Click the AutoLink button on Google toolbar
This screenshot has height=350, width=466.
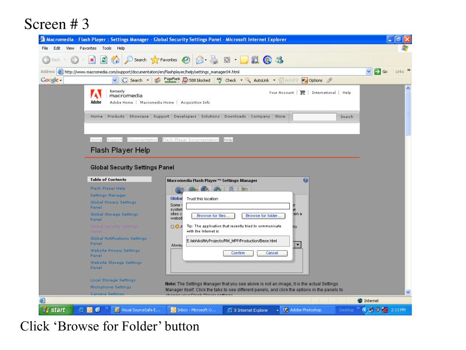point(257,80)
